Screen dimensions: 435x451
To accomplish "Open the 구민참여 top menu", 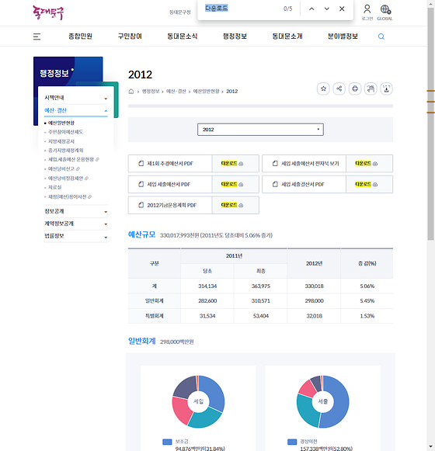I will pyautogui.click(x=130, y=36).
